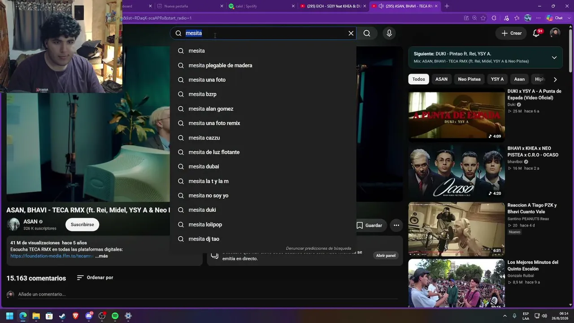The width and height of the screenshot is (574, 323).
Task: Zoom the page with address bar magnifier icon
Action: (x=474, y=18)
